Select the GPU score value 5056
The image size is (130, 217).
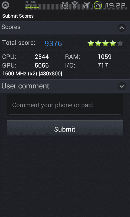tap(42, 65)
